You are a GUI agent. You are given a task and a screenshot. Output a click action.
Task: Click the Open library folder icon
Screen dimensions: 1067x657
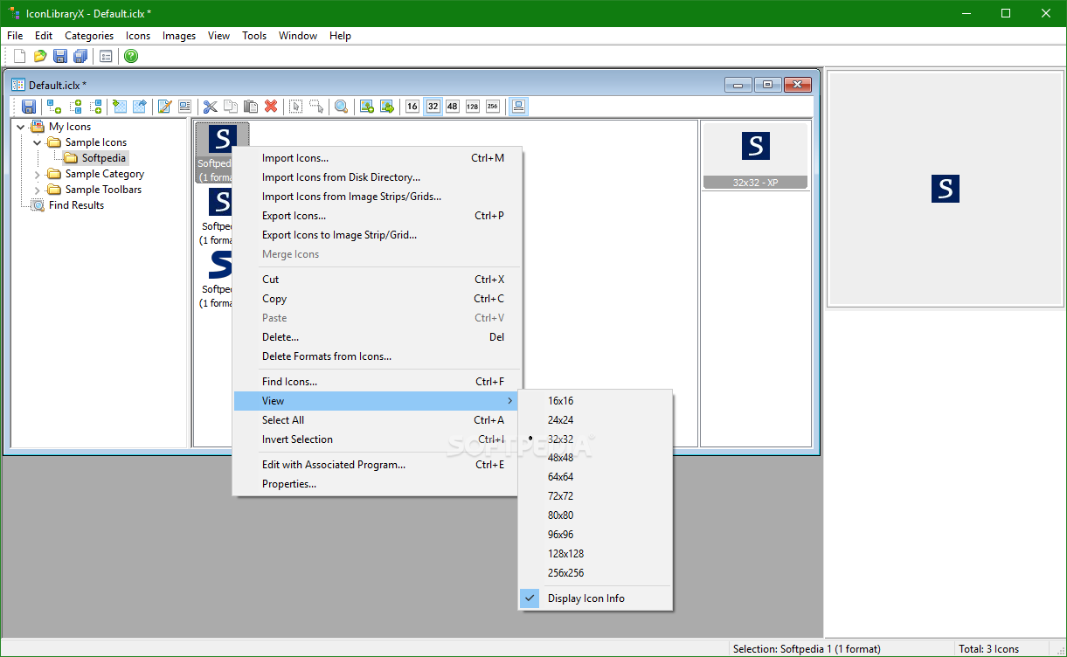(40, 56)
